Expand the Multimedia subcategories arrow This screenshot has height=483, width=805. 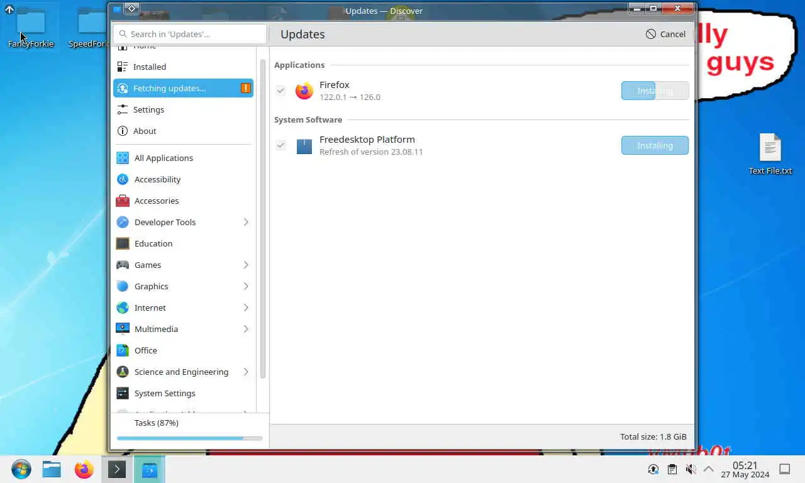[246, 329]
